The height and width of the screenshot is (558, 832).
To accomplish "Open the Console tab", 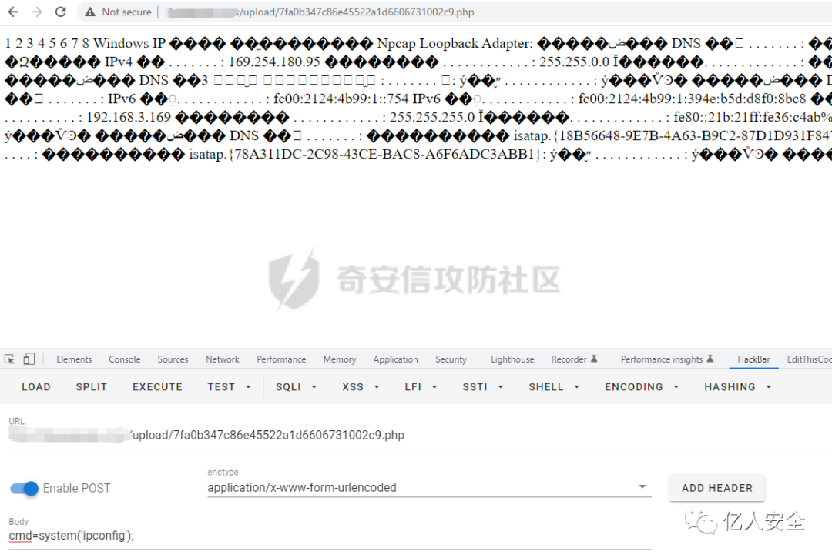I will (125, 359).
